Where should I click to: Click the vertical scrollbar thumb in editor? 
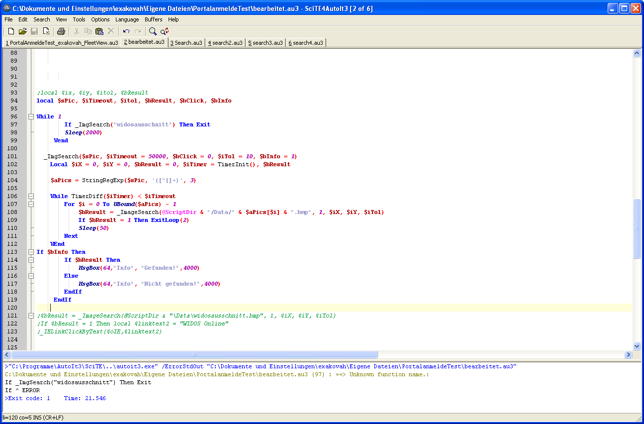pos(637,228)
